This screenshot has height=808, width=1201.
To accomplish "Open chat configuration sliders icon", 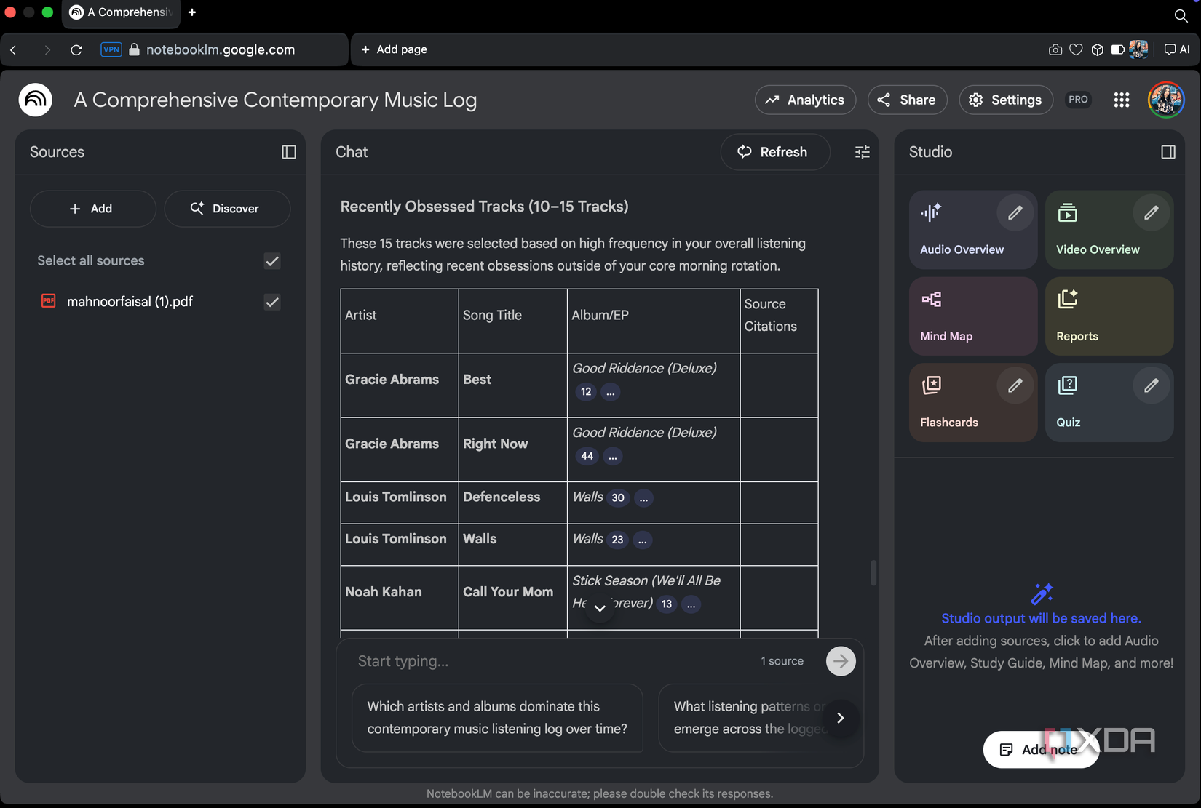I will tap(863, 152).
